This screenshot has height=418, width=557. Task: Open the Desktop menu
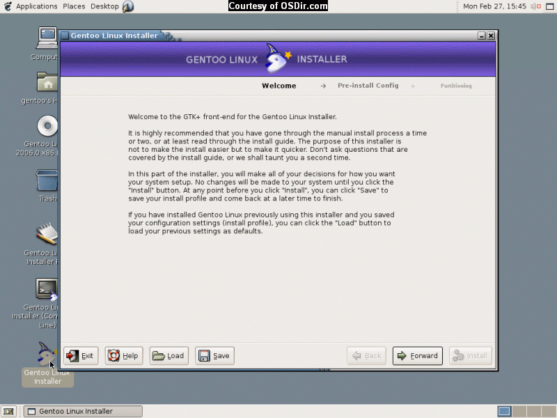pos(104,6)
